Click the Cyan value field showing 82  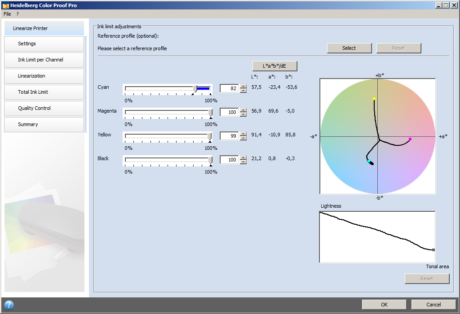[229, 88]
